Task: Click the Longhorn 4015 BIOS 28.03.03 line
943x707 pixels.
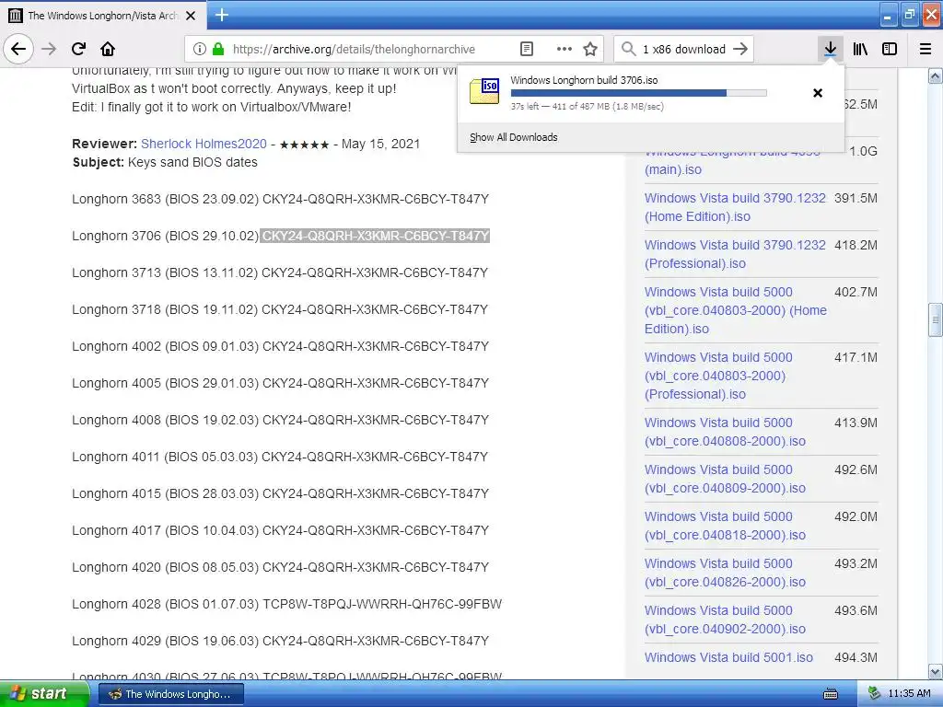Action: click(x=280, y=493)
